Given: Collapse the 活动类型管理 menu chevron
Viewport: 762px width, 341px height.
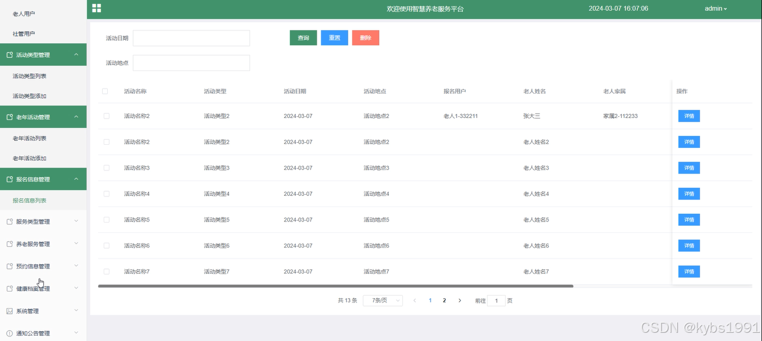Looking at the screenshot, I should pyautogui.click(x=76, y=55).
